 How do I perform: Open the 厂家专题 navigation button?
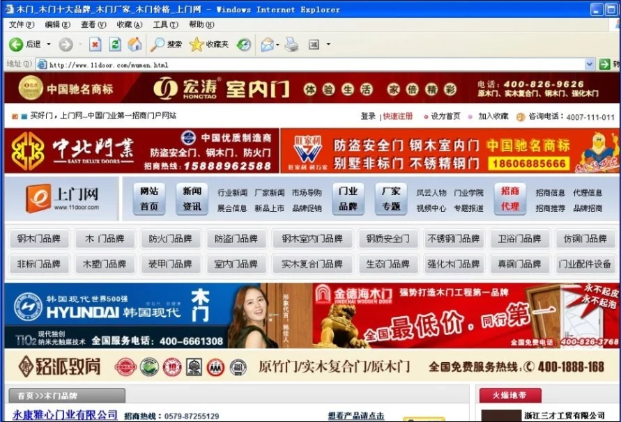(x=391, y=198)
